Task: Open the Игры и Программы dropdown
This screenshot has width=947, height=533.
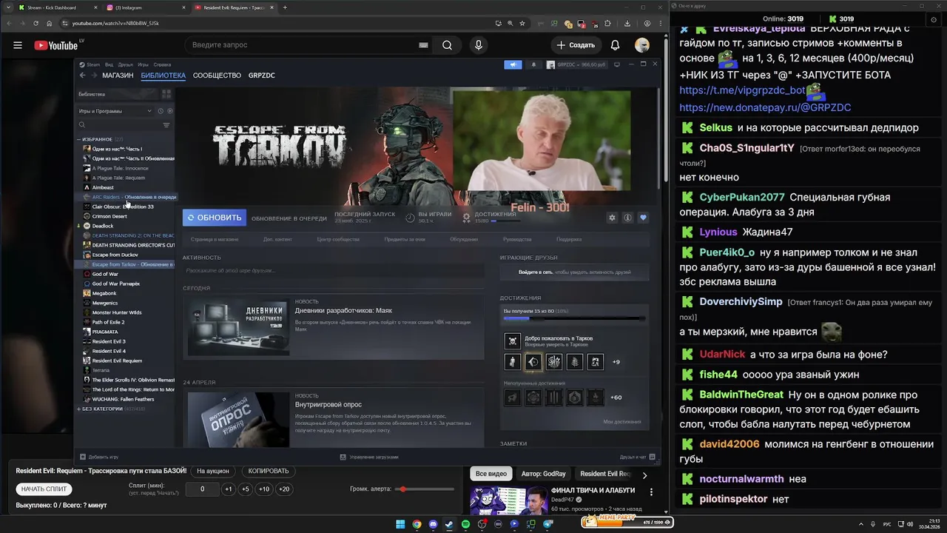Action: [x=115, y=111]
